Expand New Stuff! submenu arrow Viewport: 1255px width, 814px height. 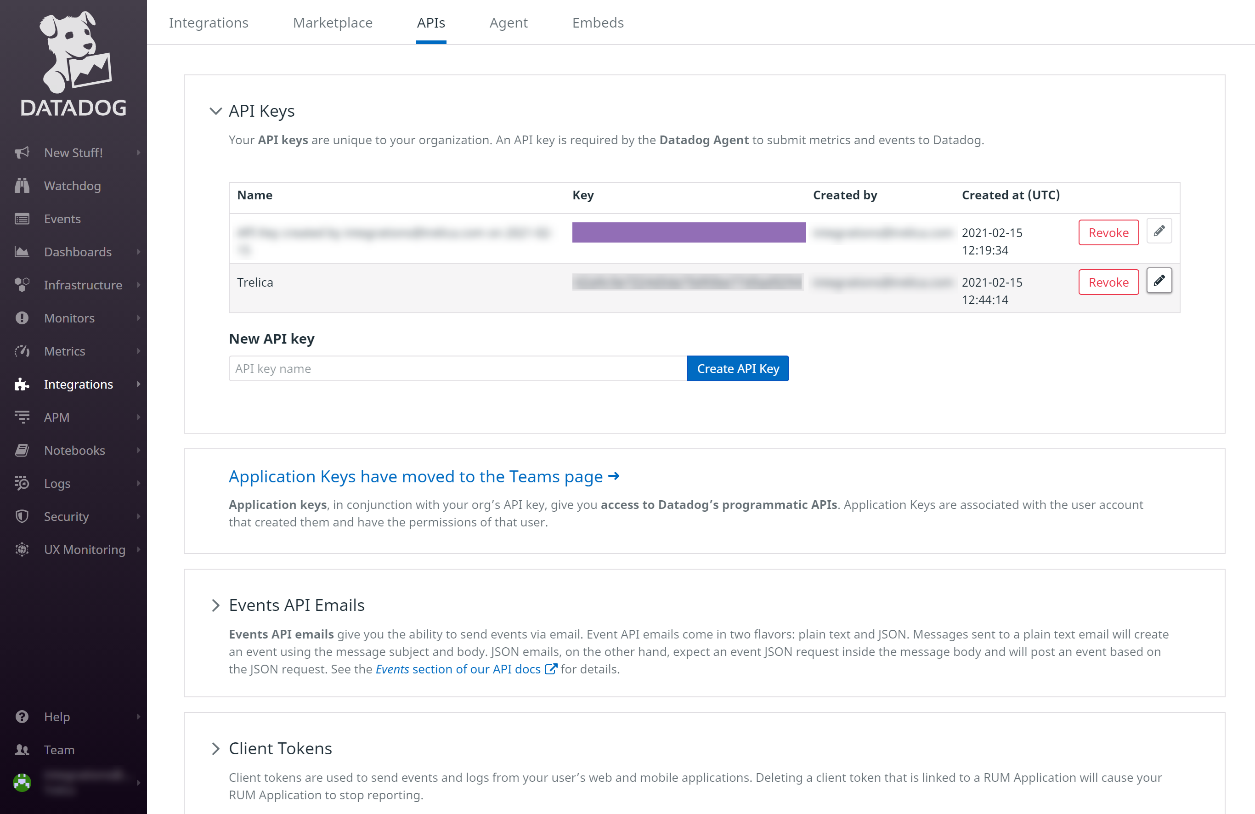coord(138,153)
